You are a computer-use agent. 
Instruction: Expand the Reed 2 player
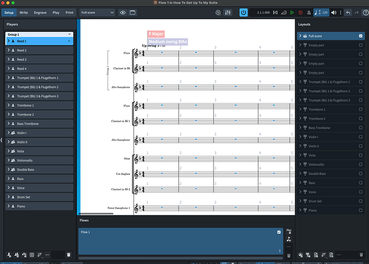pyautogui.click(x=9, y=50)
